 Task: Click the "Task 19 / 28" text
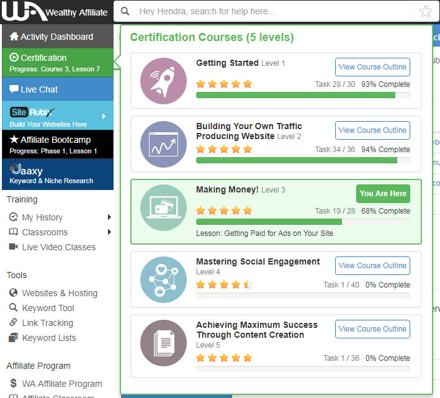click(335, 210)
